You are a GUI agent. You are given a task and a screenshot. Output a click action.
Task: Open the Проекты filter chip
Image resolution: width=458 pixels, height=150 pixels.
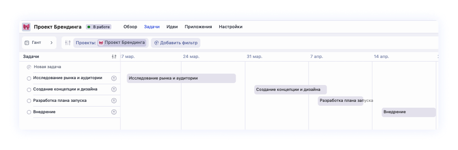[x=111, y=43]
